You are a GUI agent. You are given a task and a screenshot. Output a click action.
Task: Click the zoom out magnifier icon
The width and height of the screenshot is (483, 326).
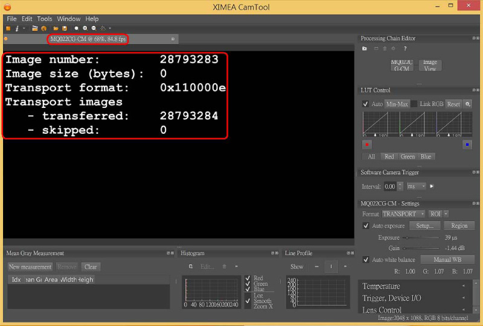tap(94, 28)
